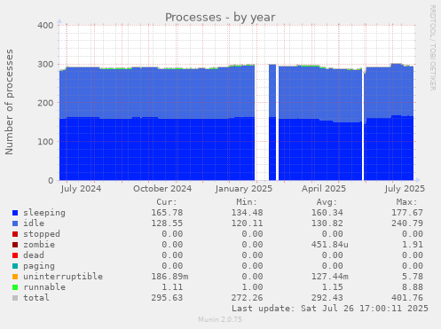The image size is (441, 329).
Task: Click the zombie legend dark red swatch
Action: [15, 245]
